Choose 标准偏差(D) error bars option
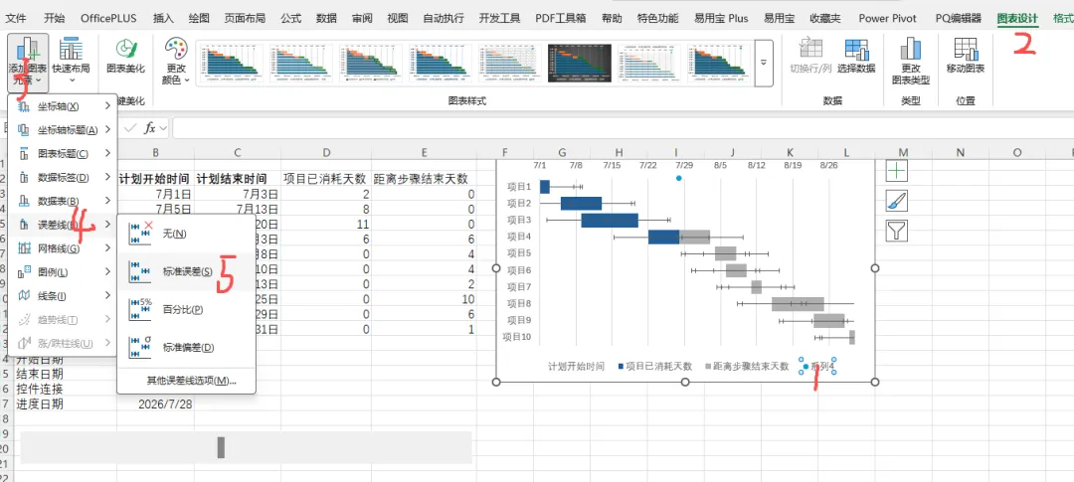 186,347
